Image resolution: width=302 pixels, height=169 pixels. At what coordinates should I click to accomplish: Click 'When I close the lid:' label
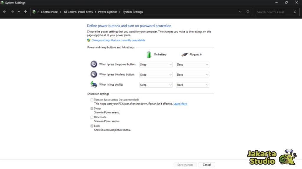[x=111, y=84]
